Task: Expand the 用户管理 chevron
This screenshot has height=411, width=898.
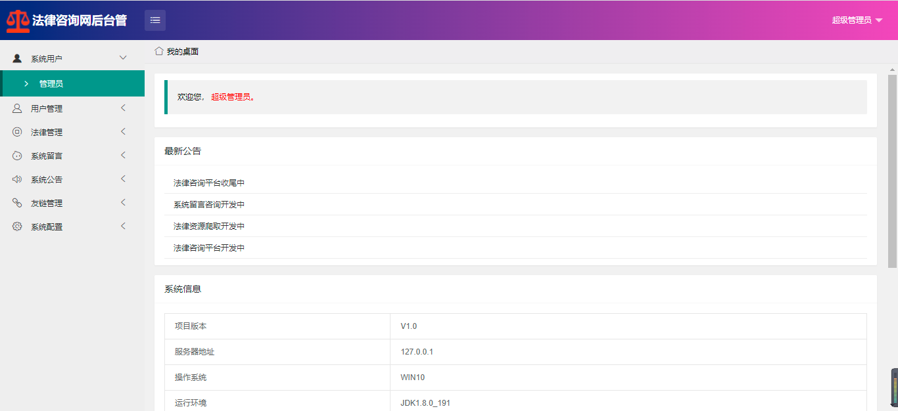Action: pyautogui.click(x=123, y=108)
